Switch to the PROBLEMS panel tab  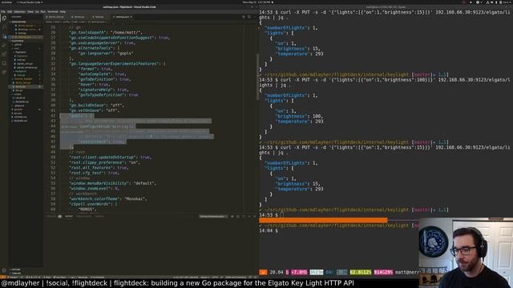click(x=51, y=216)
